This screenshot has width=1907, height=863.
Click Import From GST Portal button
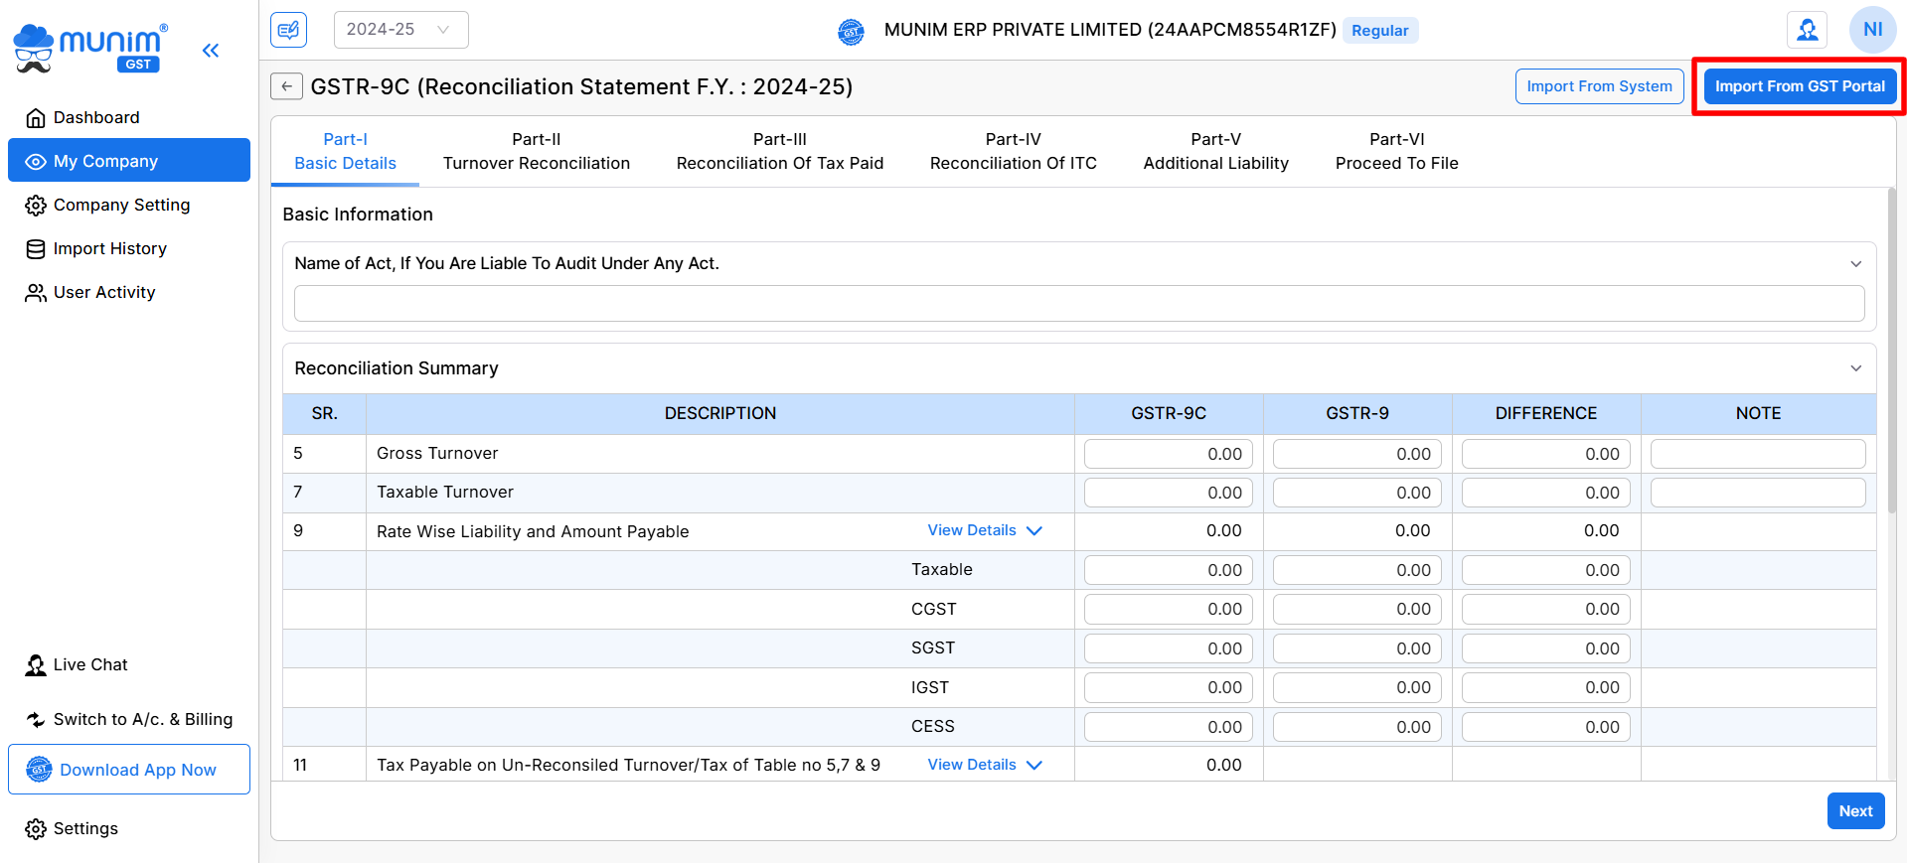tap(1800, 86)
